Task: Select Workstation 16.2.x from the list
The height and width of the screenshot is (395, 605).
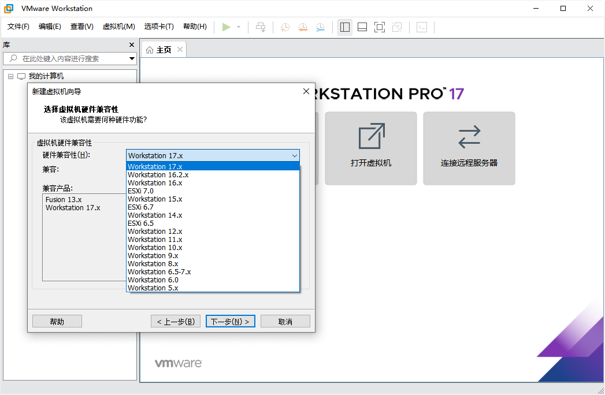Action: point(158,174)
